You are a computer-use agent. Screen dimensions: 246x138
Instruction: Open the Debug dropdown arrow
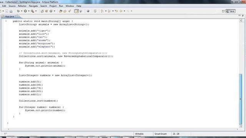(22, 11)
